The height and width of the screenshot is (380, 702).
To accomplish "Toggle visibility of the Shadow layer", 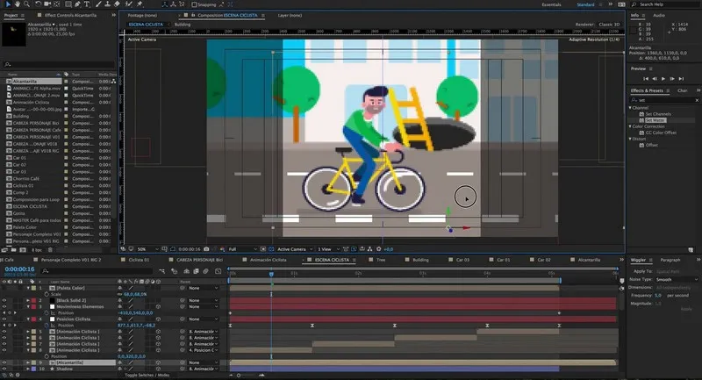I will pyautogui.click(x=4, y=369).
